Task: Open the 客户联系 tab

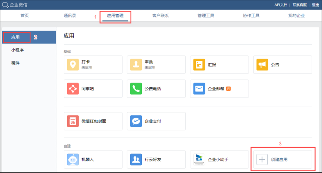Action: (x=160, y=16)
